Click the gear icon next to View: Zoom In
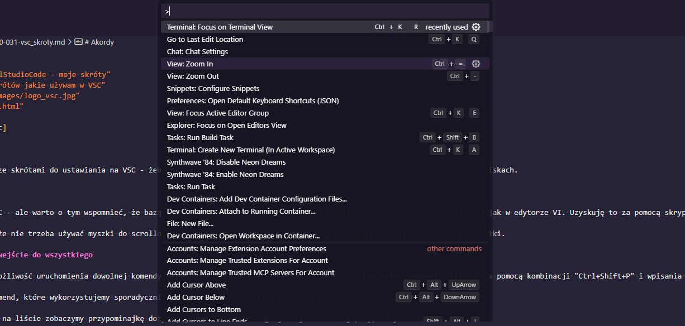Viewport: 685px width, 326px height. pos(476,64)
